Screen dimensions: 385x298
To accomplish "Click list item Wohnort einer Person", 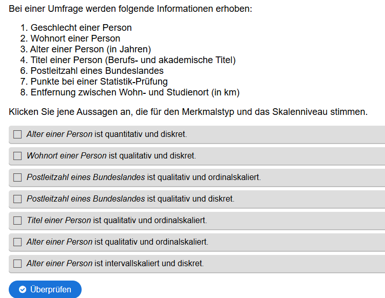I will point(75,38).
